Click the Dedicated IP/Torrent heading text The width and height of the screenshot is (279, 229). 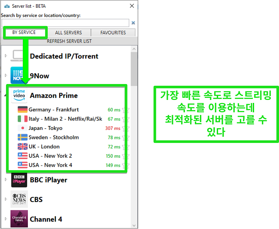[64, 56]
